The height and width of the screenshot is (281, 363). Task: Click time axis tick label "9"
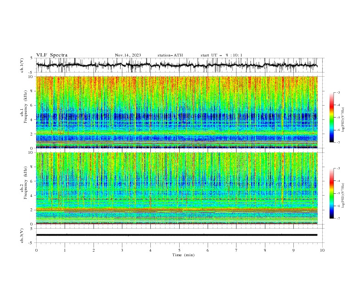click(x=293, y=250)
